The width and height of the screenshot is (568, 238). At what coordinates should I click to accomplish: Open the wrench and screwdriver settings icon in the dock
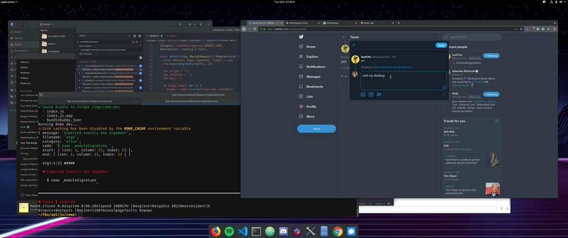point(311,231)
